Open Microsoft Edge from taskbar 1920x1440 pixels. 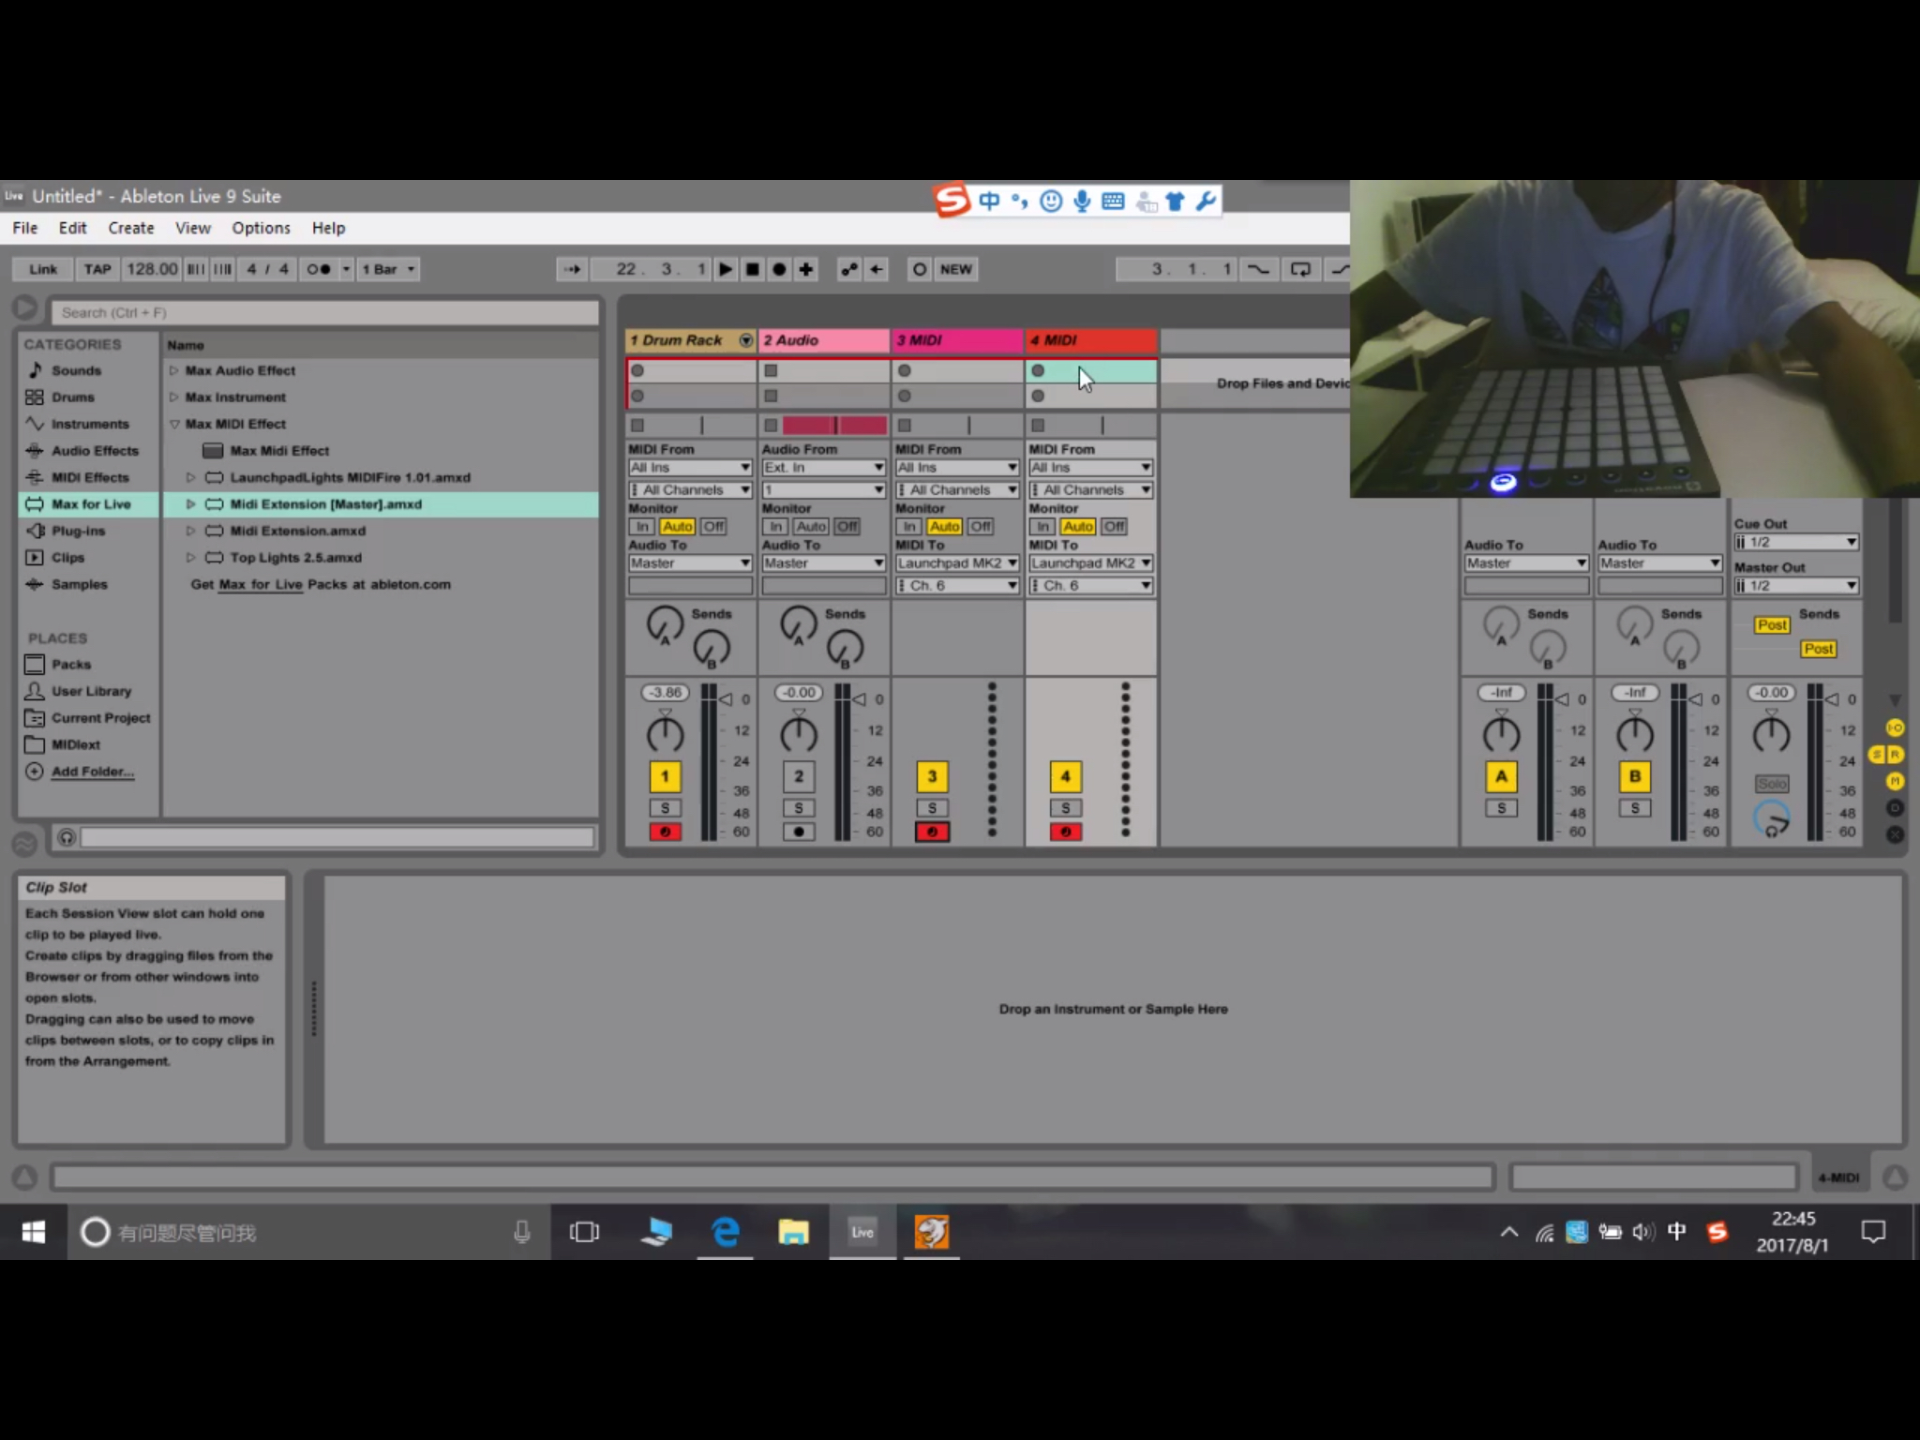726,1231
